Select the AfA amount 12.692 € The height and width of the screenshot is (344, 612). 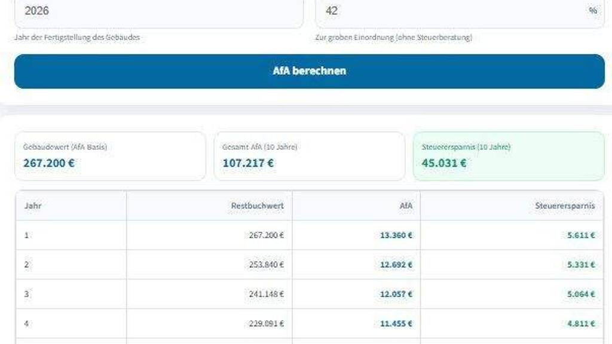[396, 265]
